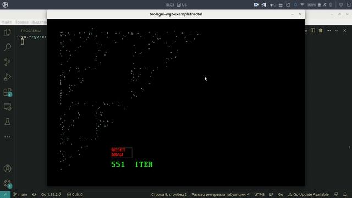Open the remote window indicator in status bar
Image resolution: width=352 pixels, height=198 pixels.
(x=5, y=194)
